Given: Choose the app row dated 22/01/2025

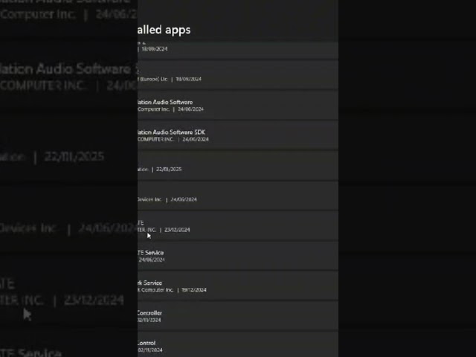Looking at the screenshot, I should pyautogui.click(x=238, y=165).
